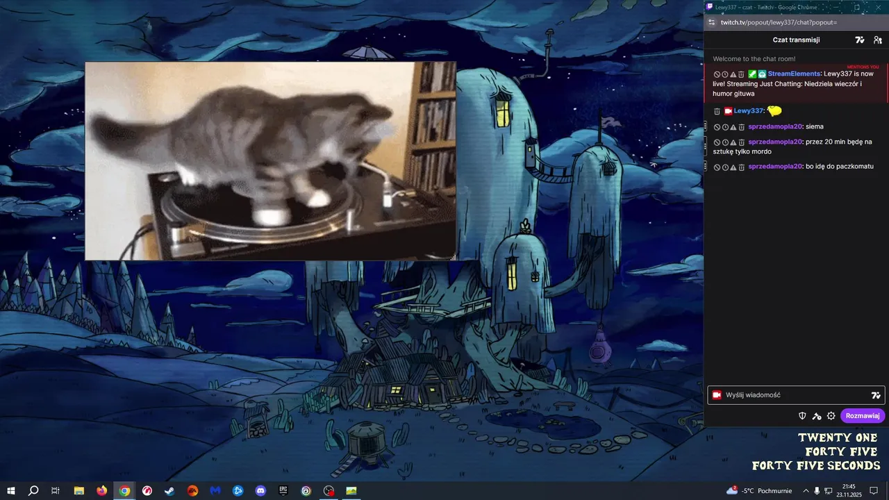889x500 pixels.
Task: Click the site info icon in address bar
Action: click(711, 22)
